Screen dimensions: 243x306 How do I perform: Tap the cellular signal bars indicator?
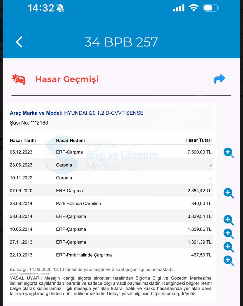pyautogui.click(x=179, y=8)
